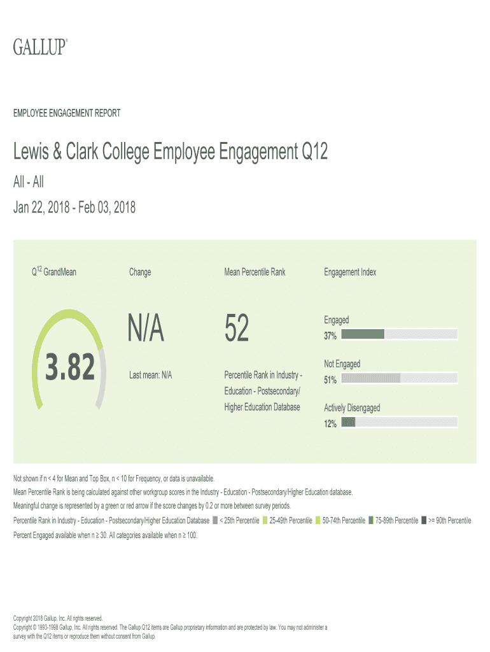Click the Not Engaged 51% bar
Screen dimensions: 490x652
tap(399, 378)
